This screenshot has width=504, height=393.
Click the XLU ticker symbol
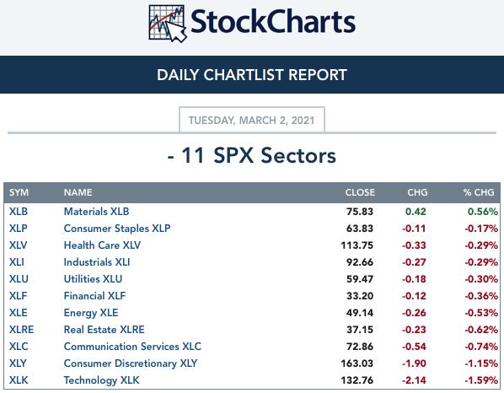[19, 279]
